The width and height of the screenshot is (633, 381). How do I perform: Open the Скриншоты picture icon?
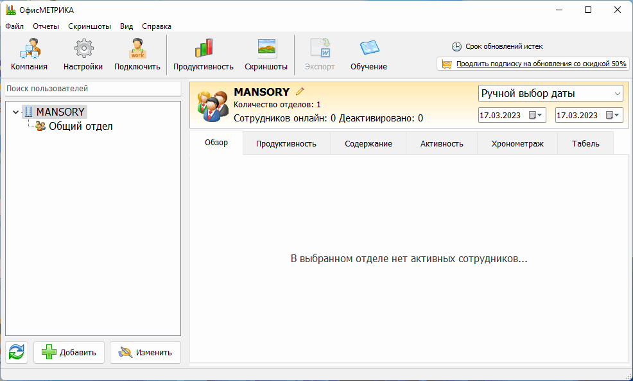(266, 48)
